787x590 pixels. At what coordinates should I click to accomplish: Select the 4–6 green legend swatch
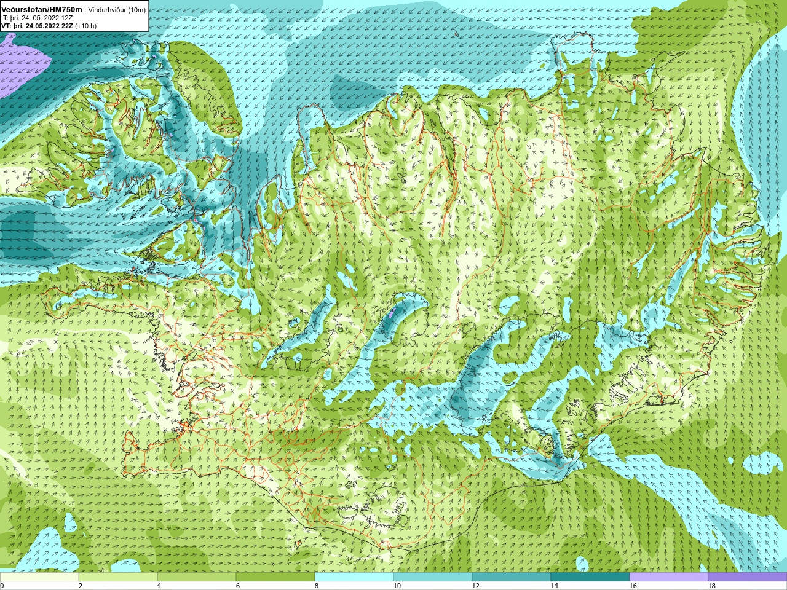(197, 577)
